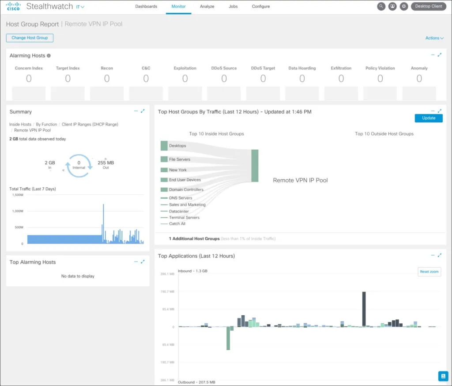Click 1 Additional Host Groups text
Screen dimensions: 452x386
pyautogui.click(x=194, y=238)
